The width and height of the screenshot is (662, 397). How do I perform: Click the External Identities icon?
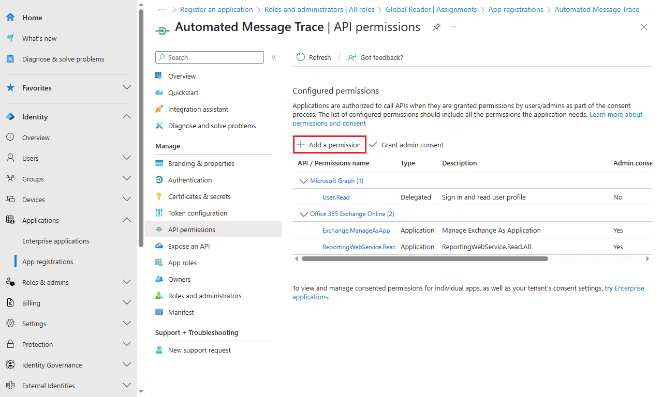tap(10, 386)
